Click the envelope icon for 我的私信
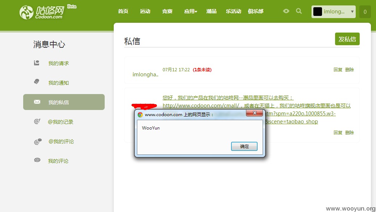This screenshot has height=212, width=376. [x=37, y=102]
